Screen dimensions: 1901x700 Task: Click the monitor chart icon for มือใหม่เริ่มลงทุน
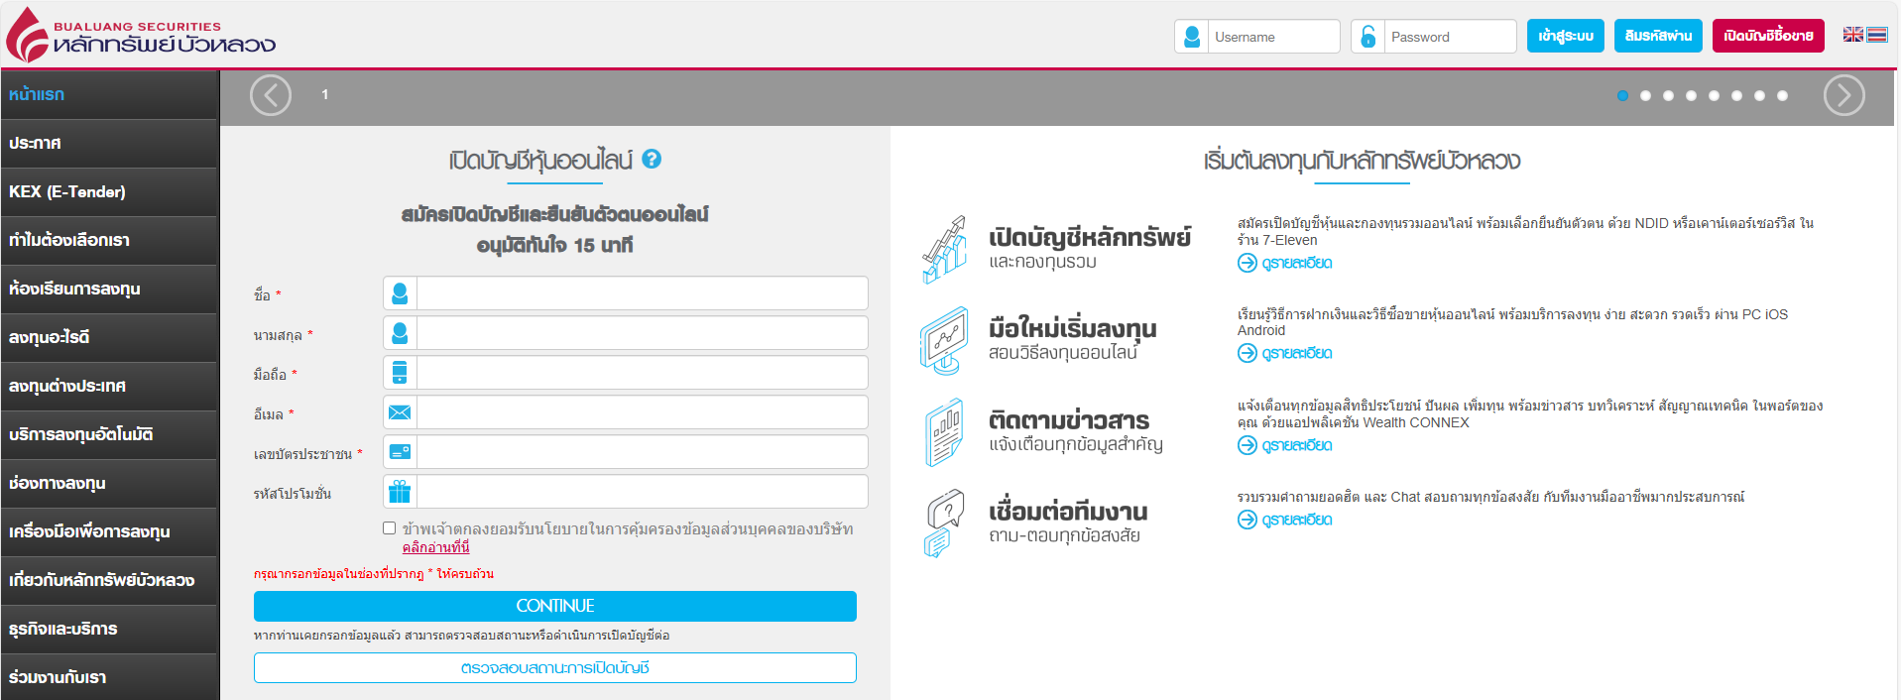click(944, 341)
